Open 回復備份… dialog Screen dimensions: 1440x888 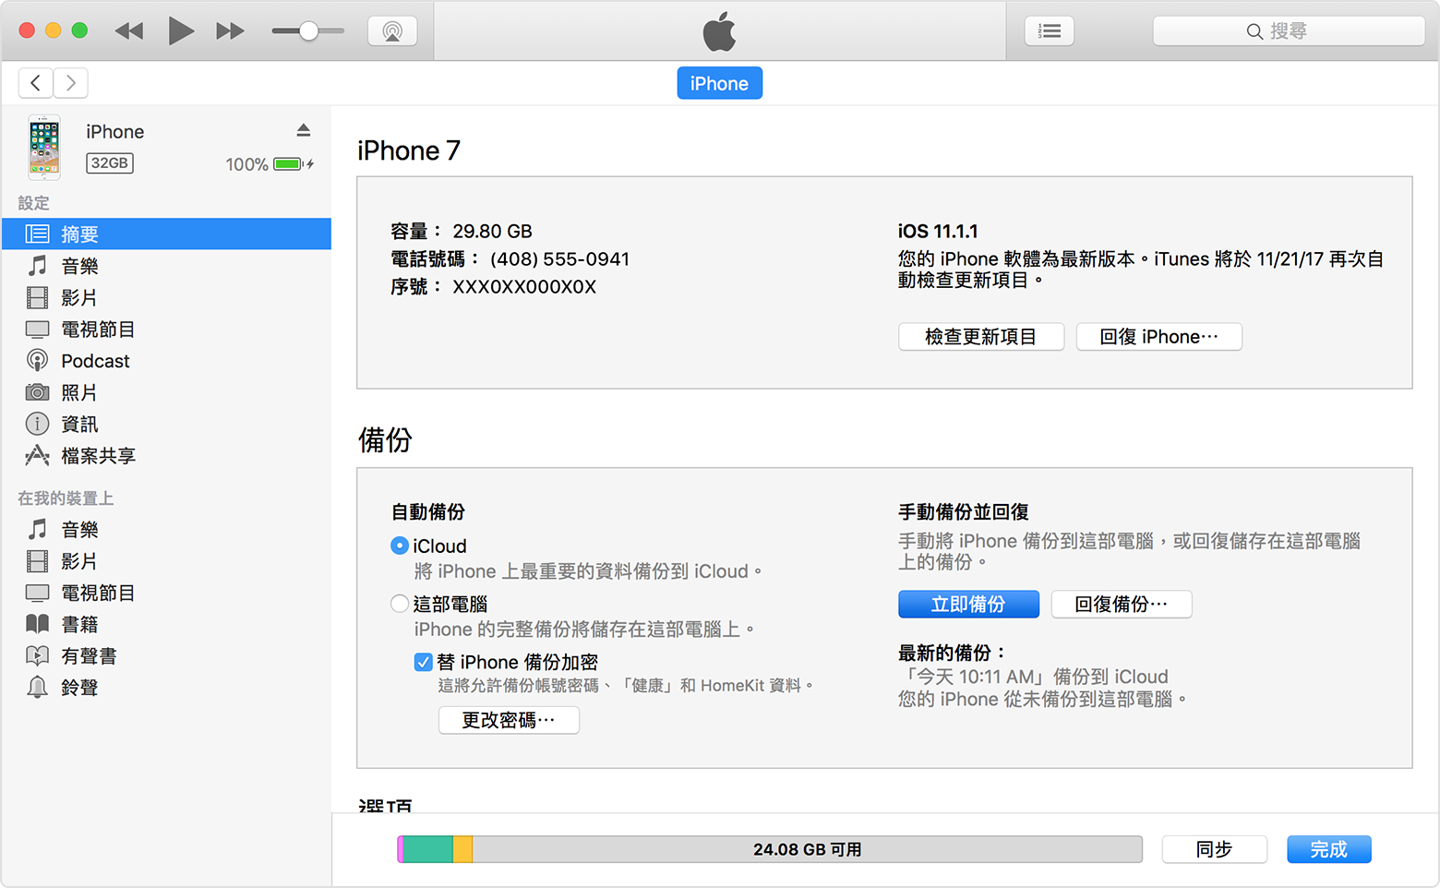tap(1121, 605)
